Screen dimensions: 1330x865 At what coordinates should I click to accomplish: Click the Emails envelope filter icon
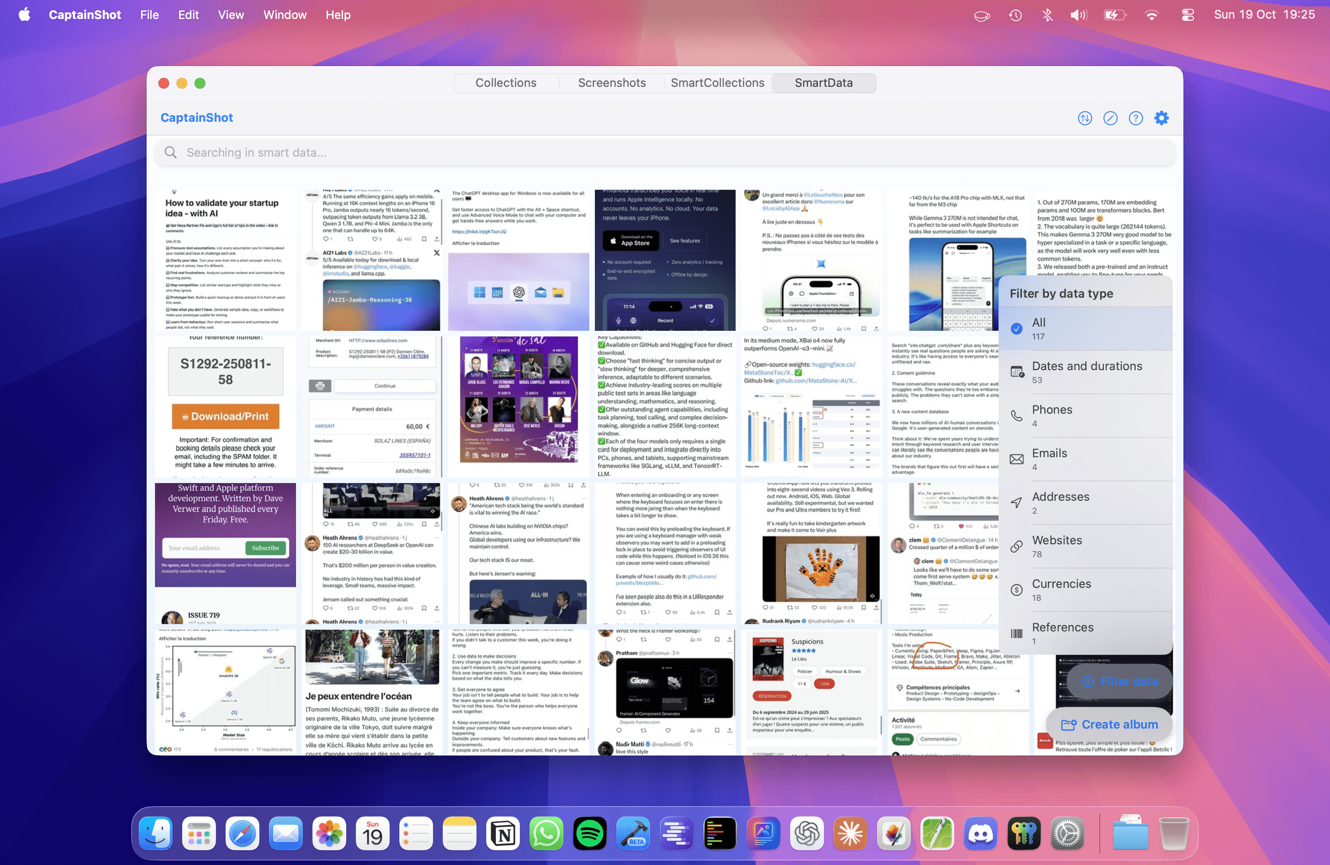(x=1016, y=459)
